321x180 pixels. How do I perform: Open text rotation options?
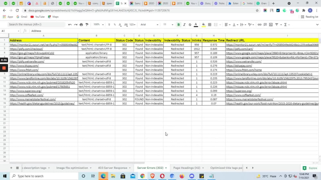(x=251, y=25)
